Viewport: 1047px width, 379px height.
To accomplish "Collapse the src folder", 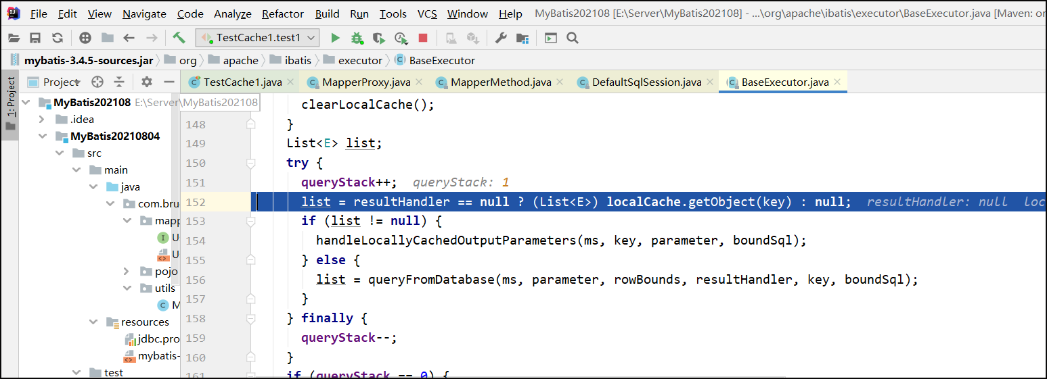I will point(60,153).
